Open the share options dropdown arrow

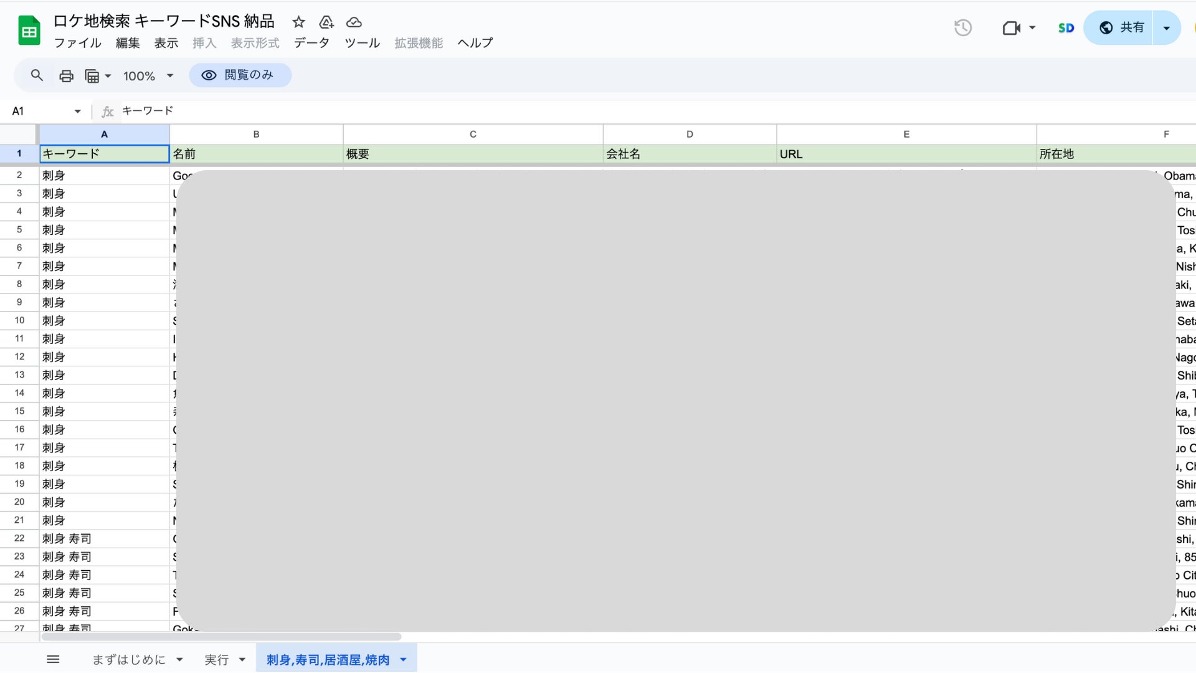1166,27
